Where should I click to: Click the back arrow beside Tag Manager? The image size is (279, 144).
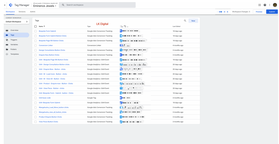pyautogui.click(x=5, y=5)
